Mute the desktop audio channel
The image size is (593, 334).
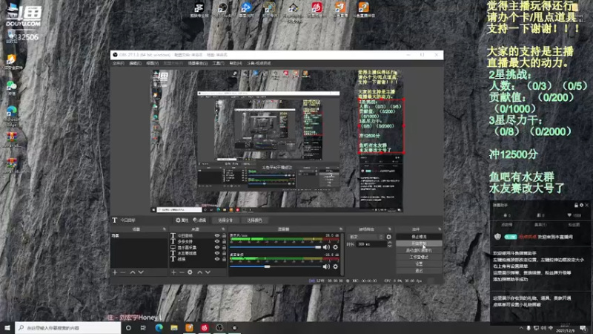[x=326, y=266]
